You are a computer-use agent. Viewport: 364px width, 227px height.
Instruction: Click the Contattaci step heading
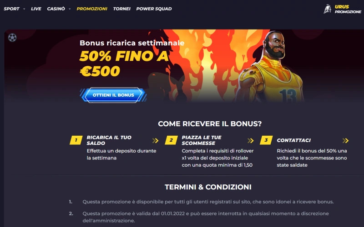pos(293,140)
